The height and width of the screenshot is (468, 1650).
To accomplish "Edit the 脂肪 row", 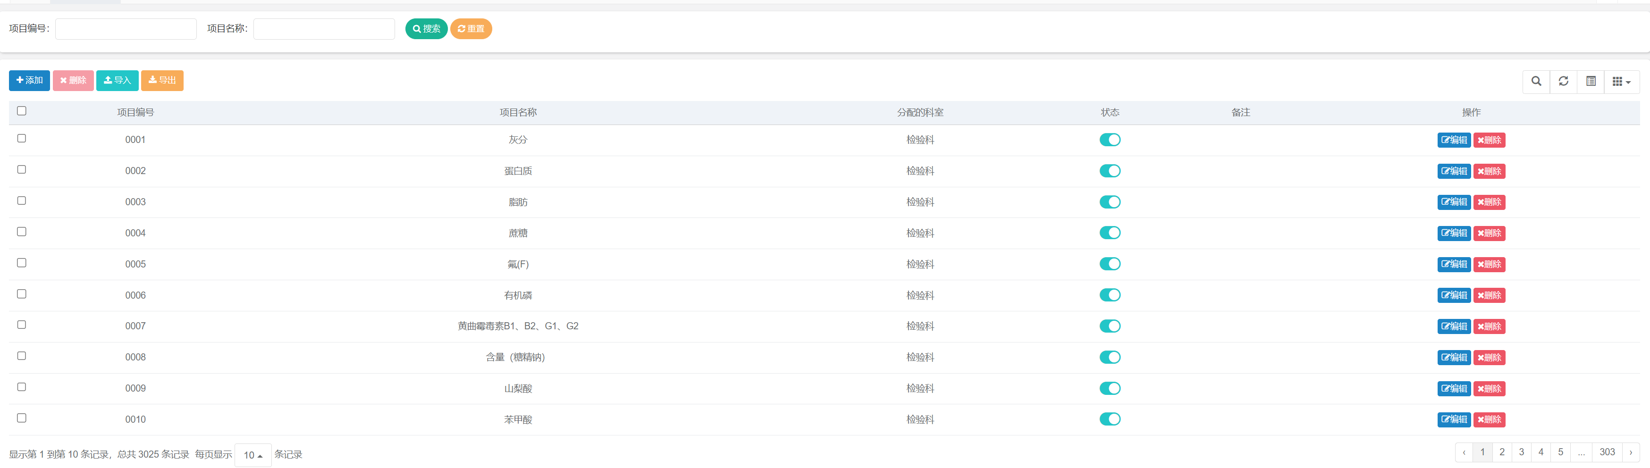I will pos(1454,202).
